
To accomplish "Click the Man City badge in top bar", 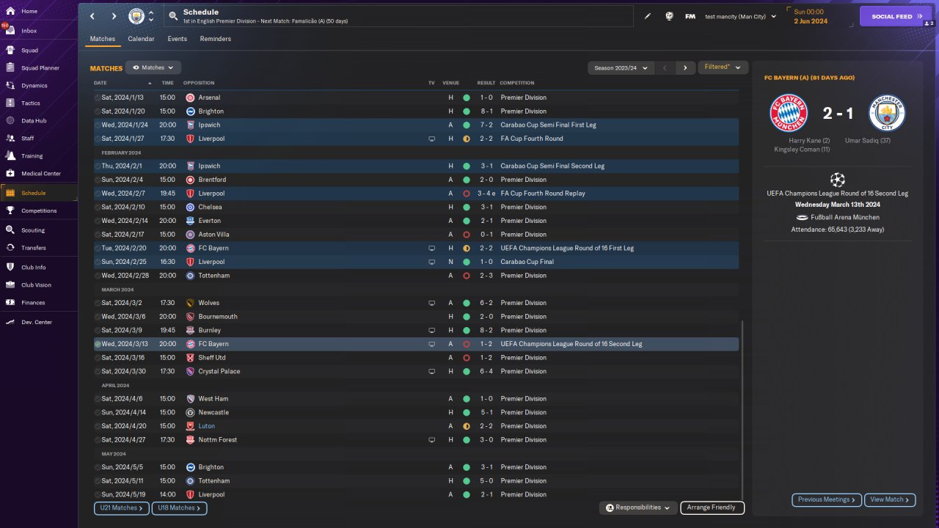I will 136,16.
